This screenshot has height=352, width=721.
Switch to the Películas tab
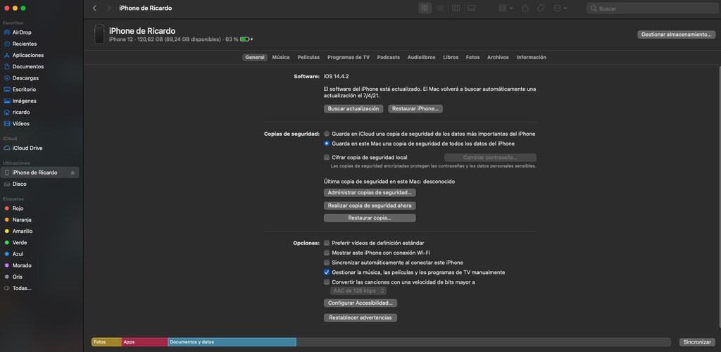coord(308,58)
